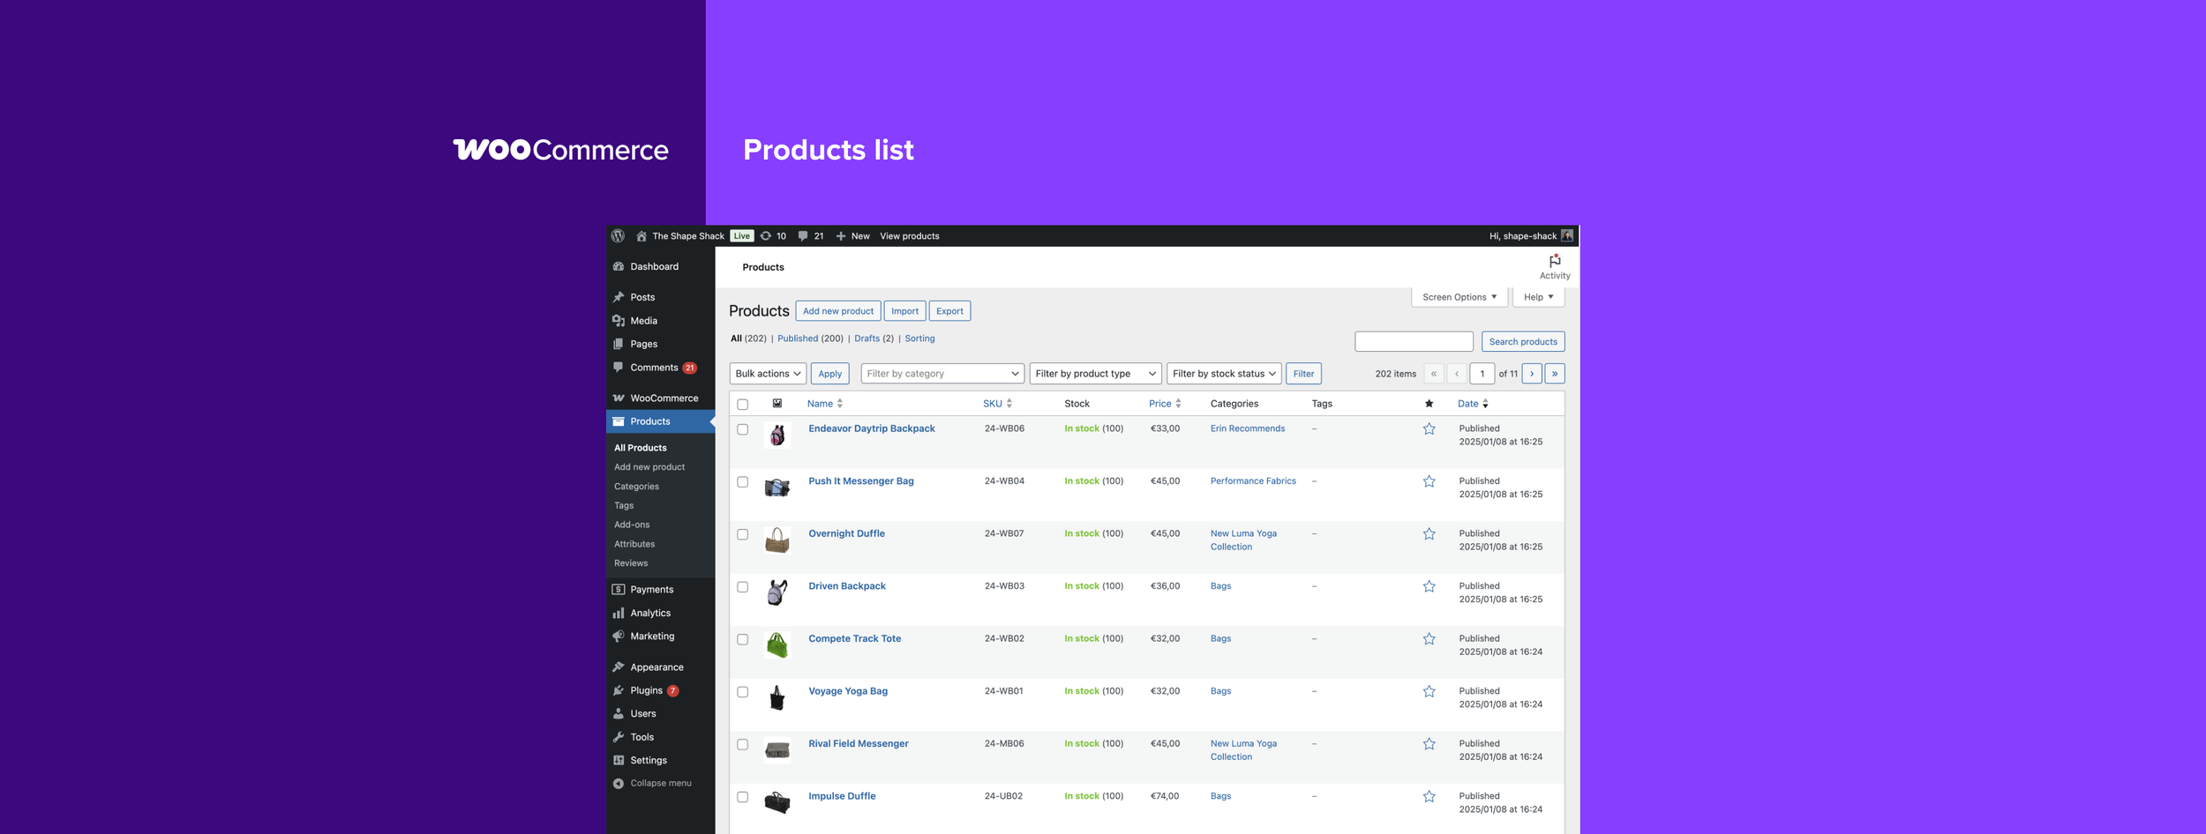The height and width of the screenshot is (834, 2206).
Task: Sort products by Name column
Action: coord(825,404)
